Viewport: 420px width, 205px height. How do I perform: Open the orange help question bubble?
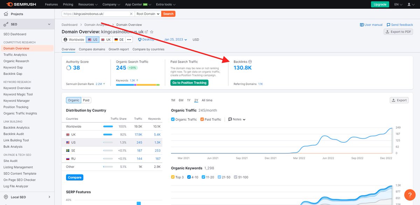point(409,195)
